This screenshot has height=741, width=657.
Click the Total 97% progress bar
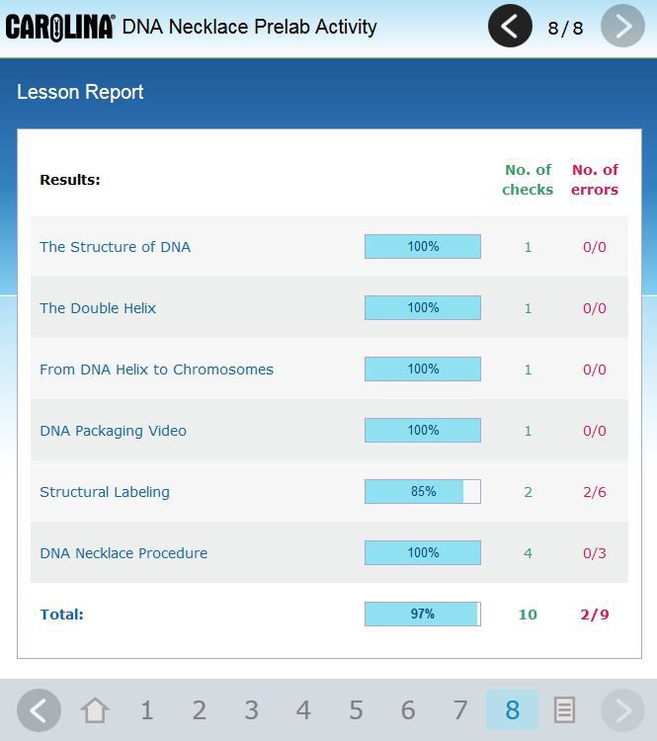(x=422, y=615)
